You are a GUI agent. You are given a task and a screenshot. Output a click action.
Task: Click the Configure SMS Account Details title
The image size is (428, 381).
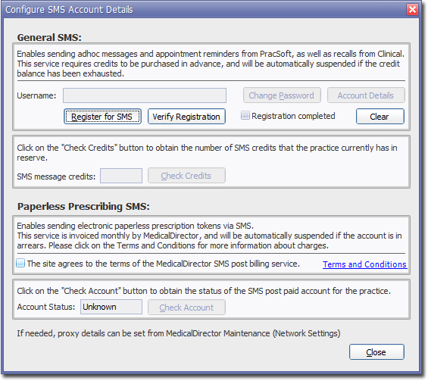click(x=69, y=10)
